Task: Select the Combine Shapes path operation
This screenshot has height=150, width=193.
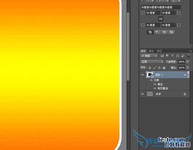Action: (150, 32)
